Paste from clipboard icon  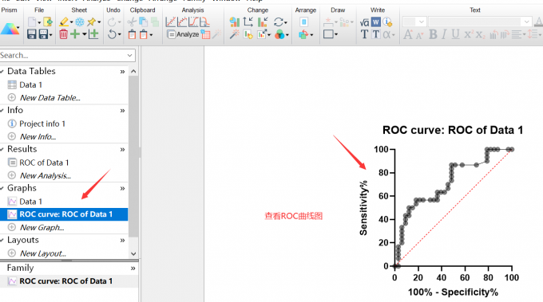[132, 34]
